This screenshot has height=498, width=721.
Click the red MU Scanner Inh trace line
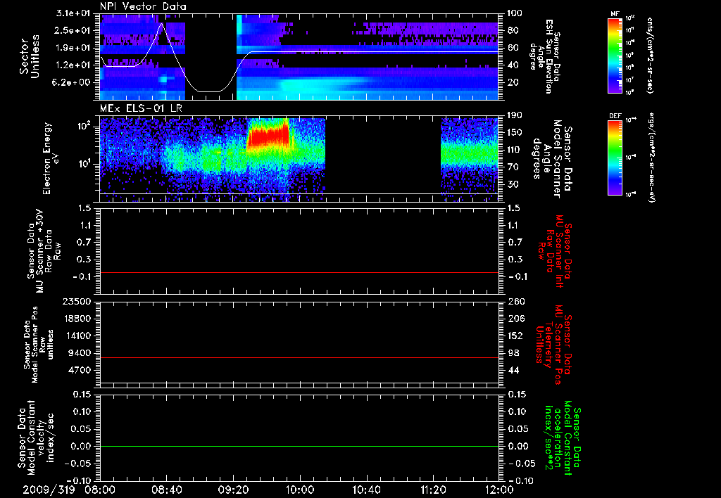pyautogui.click(x=299, y=272)
